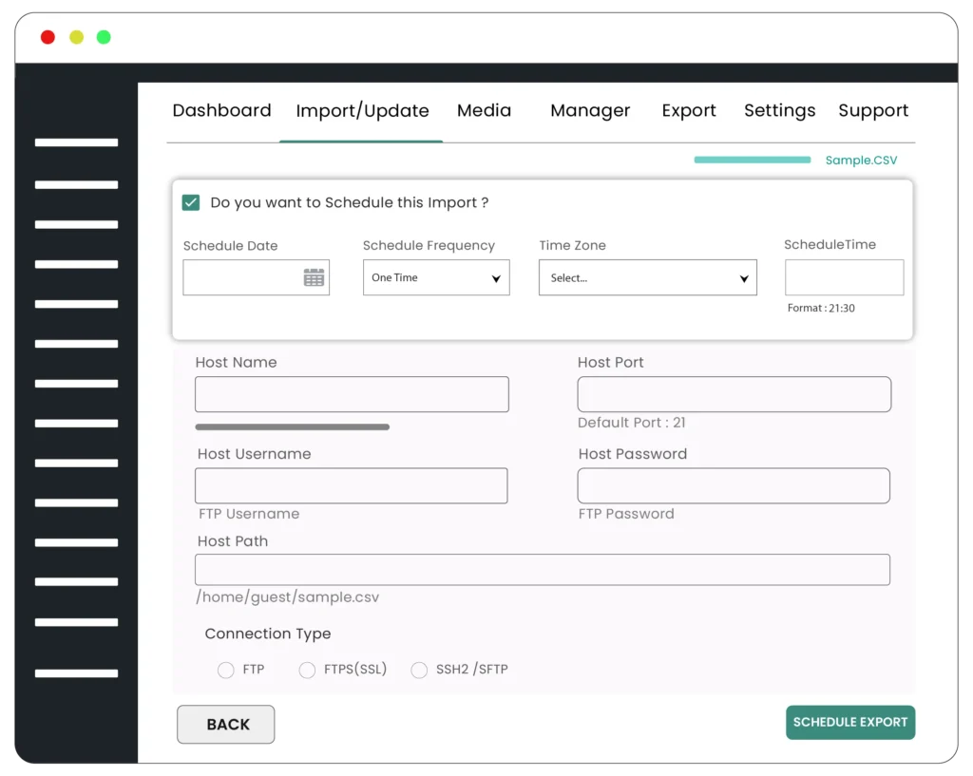
Task: Open the Support page
Action: tap(872, 110)
